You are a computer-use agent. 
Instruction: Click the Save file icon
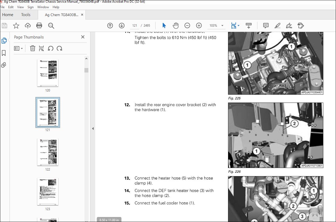[4, 26]
